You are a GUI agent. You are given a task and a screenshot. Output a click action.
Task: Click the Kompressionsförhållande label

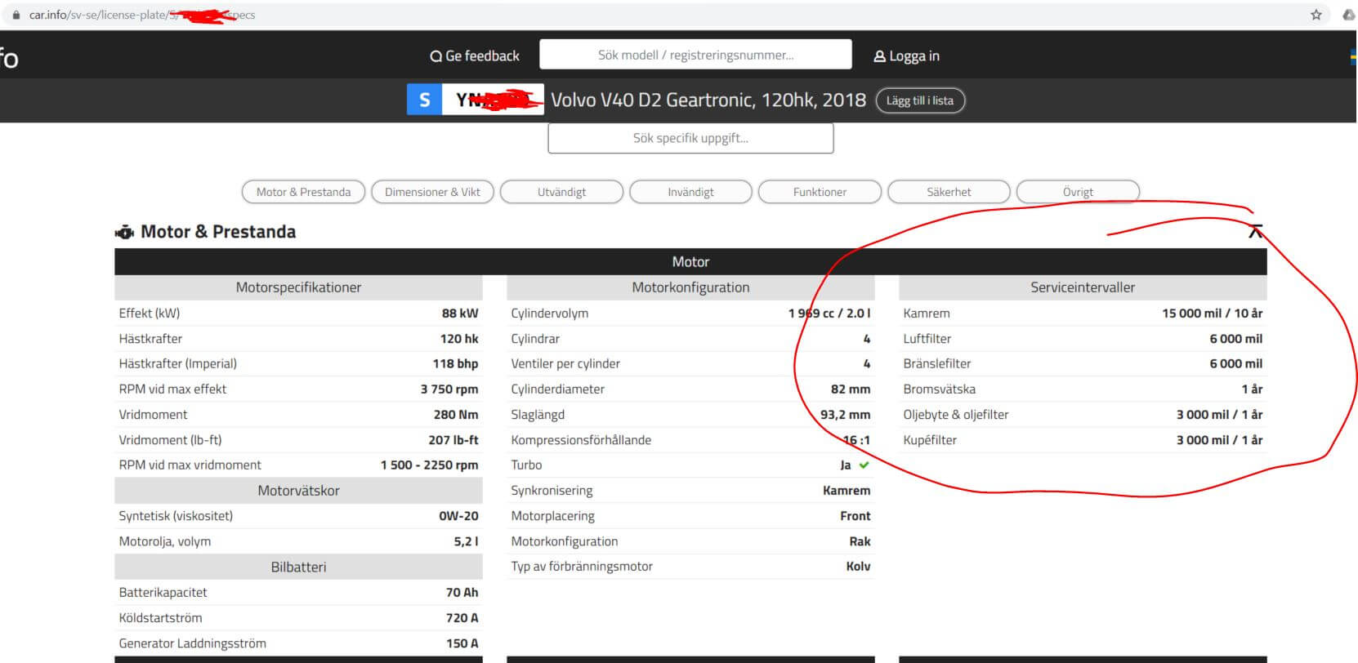tap(581, 440)
